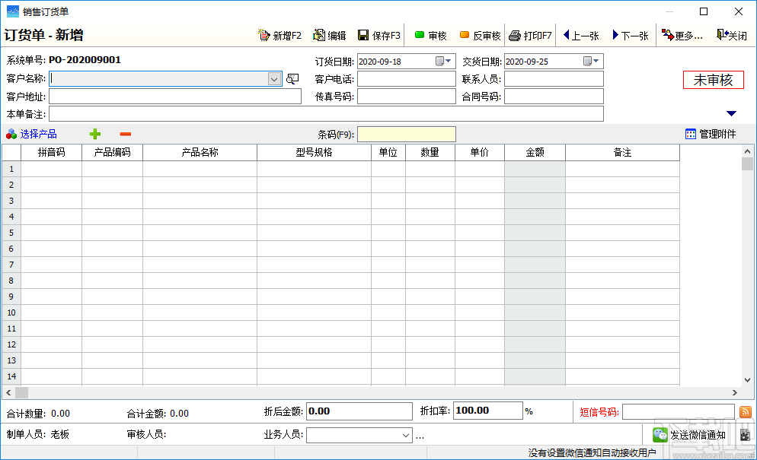Click the 选择产品 select product link
Screen dimensions: 757x460
(x=31, y=134)
